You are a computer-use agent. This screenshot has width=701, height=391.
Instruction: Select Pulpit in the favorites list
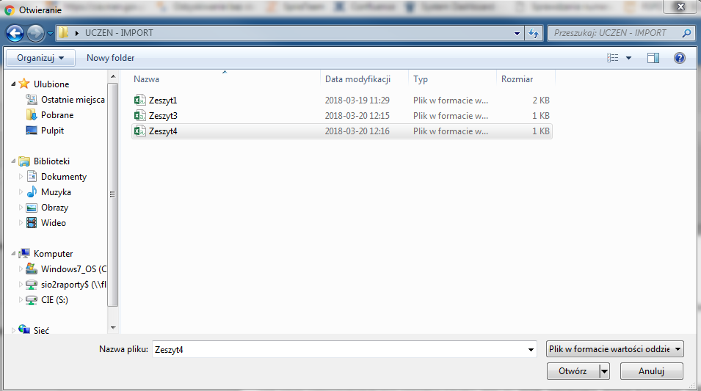click(52, 131)
